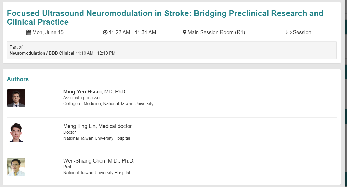The height and width of the screenshot is (187, 347).
Task: Open Meng Ting Lin's profile photo
Action: (16, 133)
